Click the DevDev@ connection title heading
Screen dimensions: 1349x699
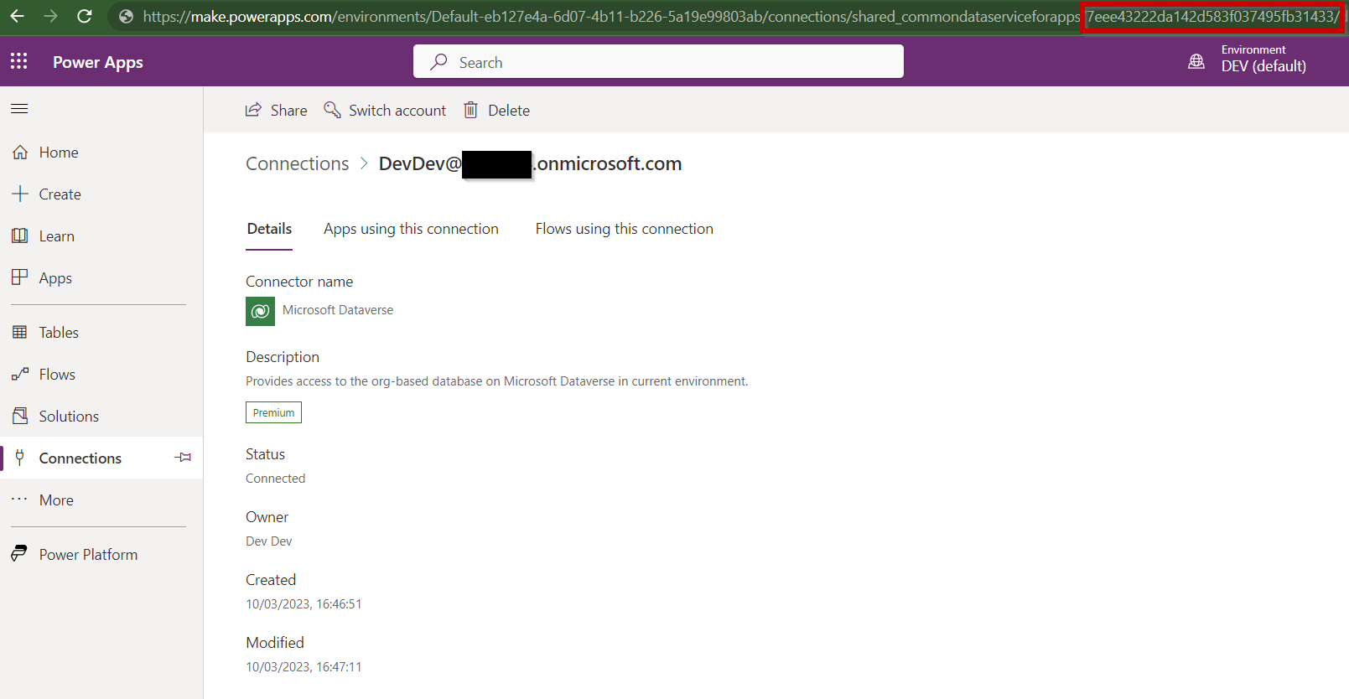click(x=530, y=163)
